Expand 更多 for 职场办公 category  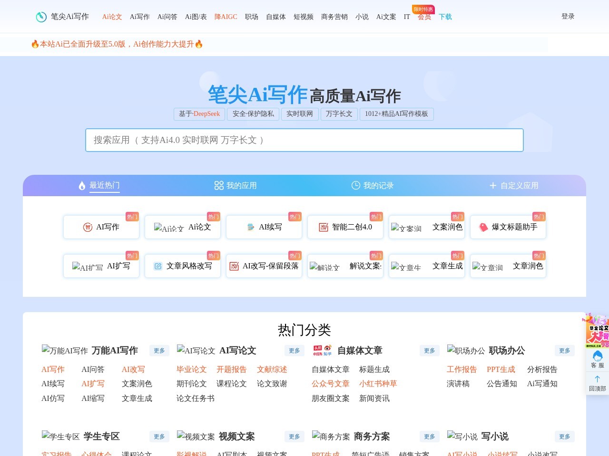click(565, 351)
